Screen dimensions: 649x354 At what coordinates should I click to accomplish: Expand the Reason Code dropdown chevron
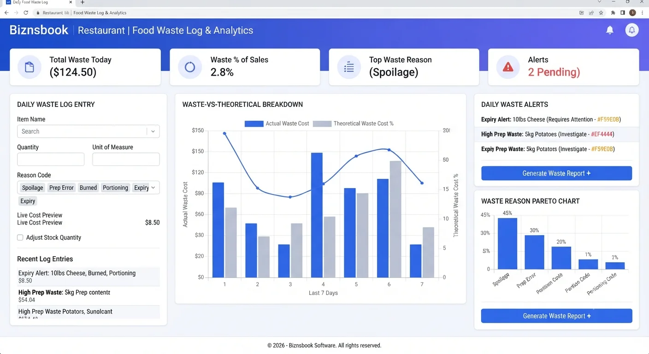click(x=153, y=188)
